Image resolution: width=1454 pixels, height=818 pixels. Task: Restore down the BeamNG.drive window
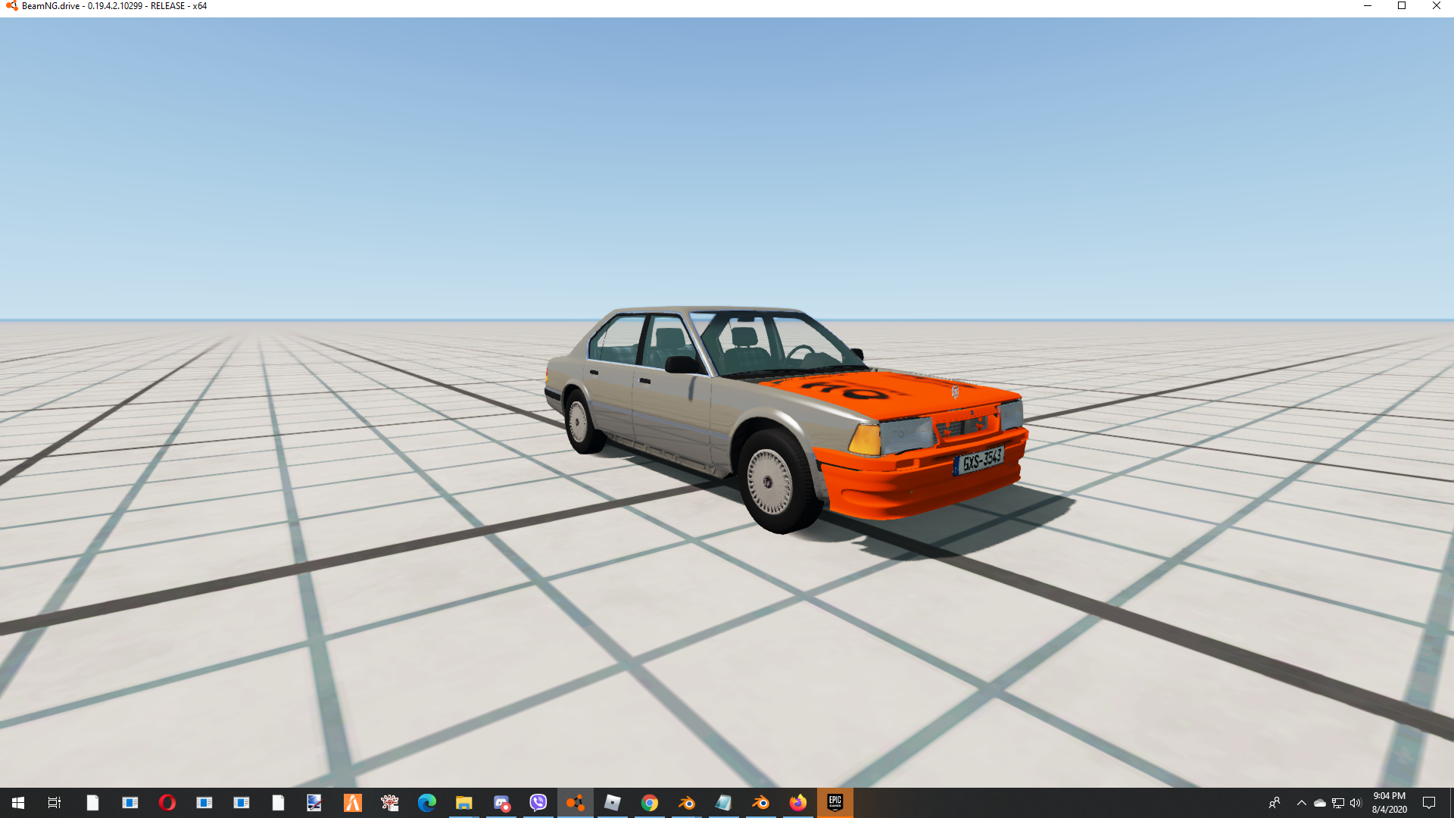1402,6
